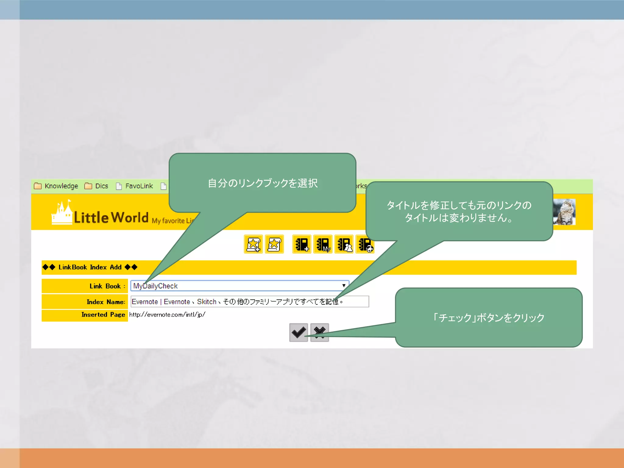624x468 pixels.
Task: Open the favorites list star-scroll icon
Action: click(x=274, y=244)
